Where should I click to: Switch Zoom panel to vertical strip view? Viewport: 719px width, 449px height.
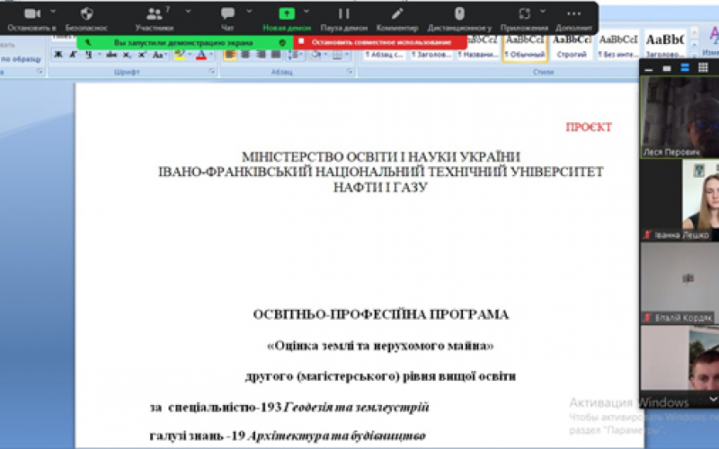[x=685, y=68]
